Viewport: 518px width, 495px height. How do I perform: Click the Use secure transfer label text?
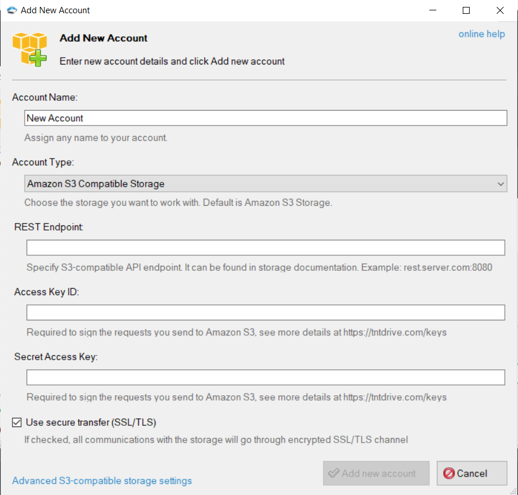click(91, 422)
